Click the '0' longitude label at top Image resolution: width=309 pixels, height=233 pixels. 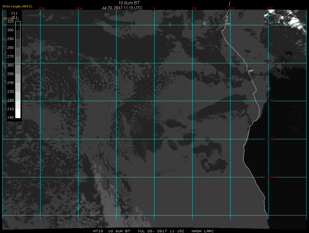click(154, 8)
